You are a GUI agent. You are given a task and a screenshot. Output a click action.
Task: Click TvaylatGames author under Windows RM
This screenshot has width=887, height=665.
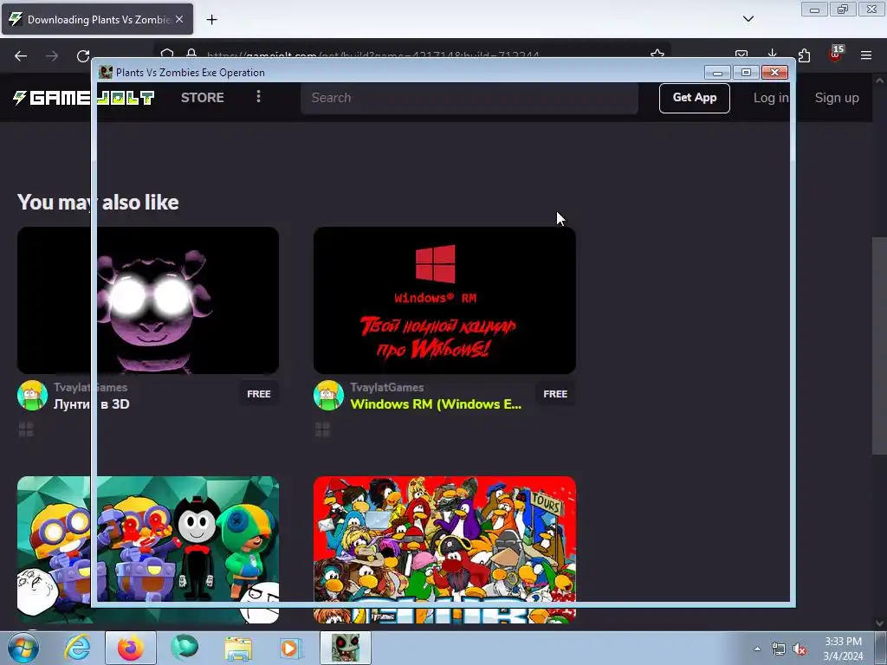pyautogui.click(x=387, y=387)
